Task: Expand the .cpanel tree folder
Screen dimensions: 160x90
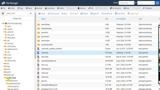Action: point(4,29)
